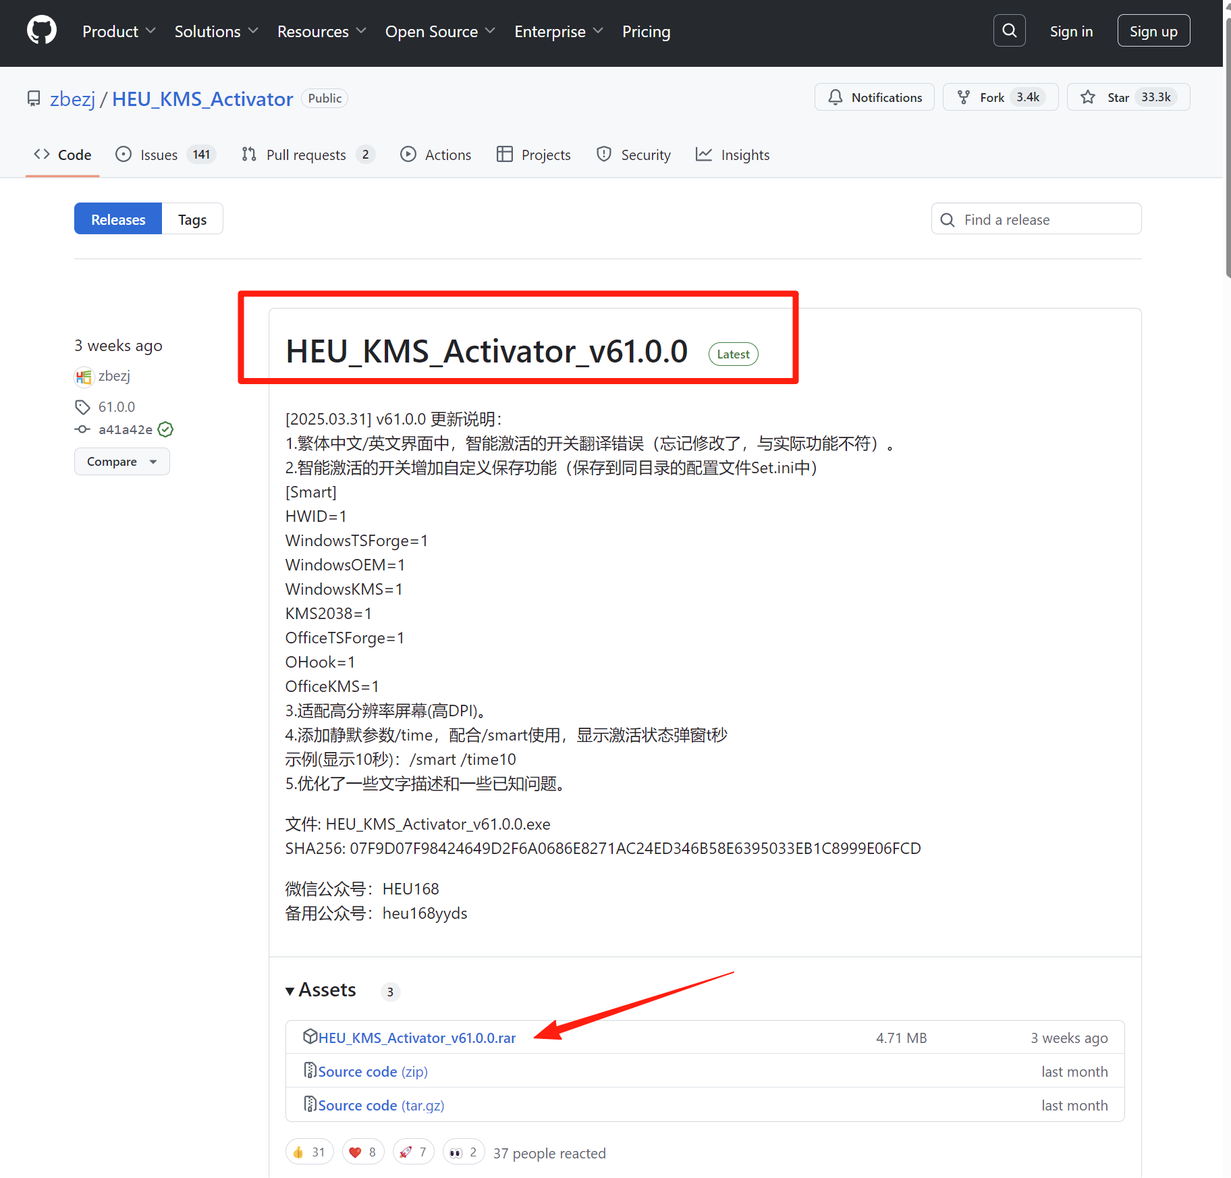Toggle the heart reaction
The height and width of the screenshot is (1178, 1231).
pyautogui.click(x=362, y=1152)
